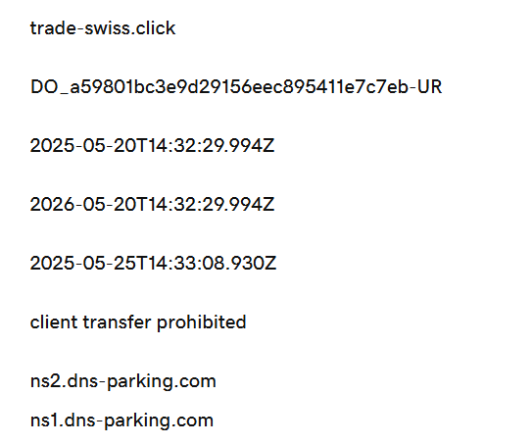This screenshot has width=532, height=445.
Task: Click the 'ns2' prefix of the first nameserver
Action: coord(46,381)
